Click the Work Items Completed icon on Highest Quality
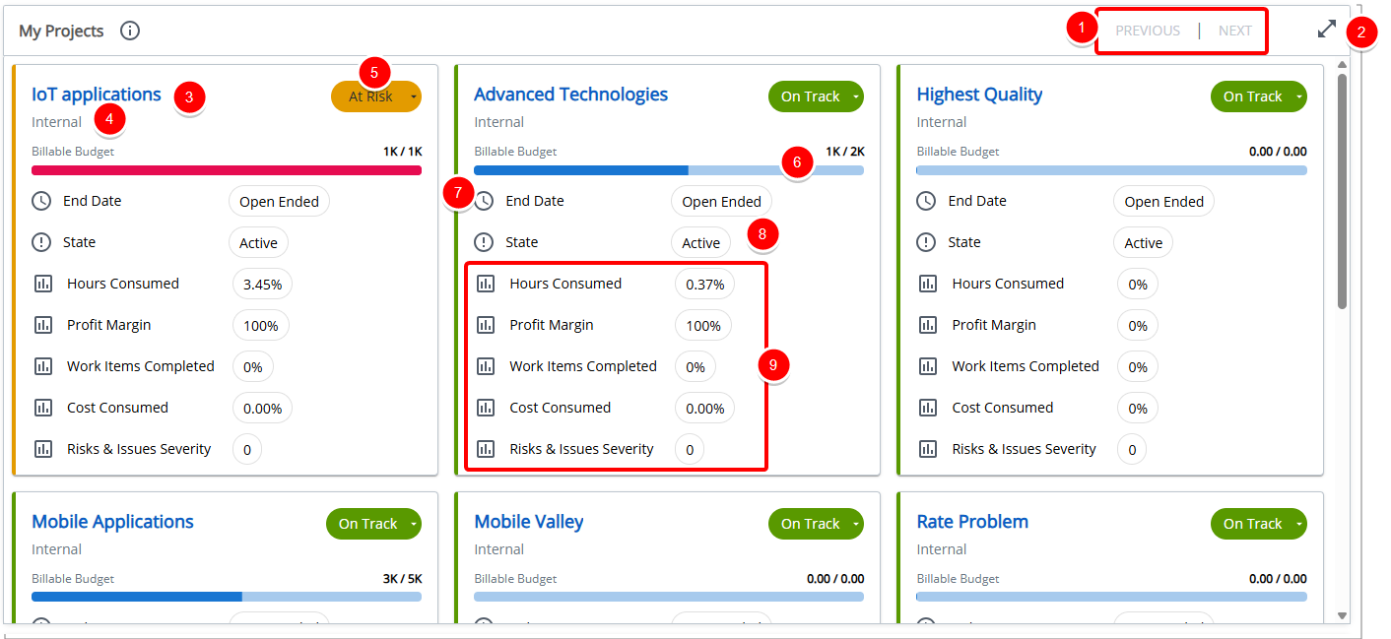Screen dimensions: 1391x639 [x=928, y=366]
